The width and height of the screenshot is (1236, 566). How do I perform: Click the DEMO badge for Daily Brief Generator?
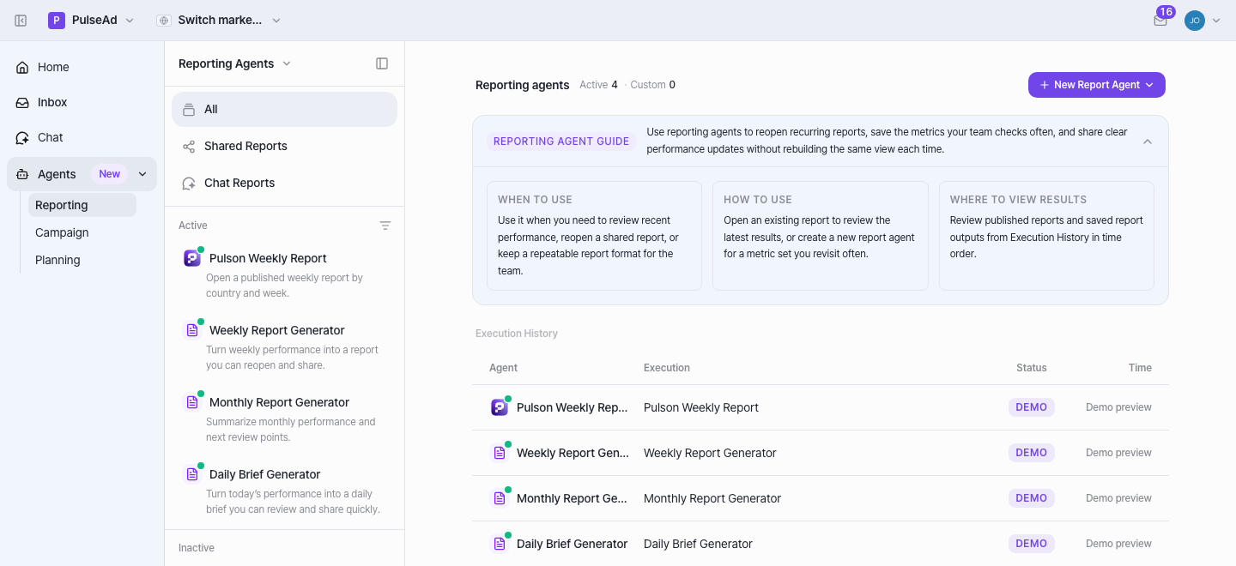click(1032, 544)
